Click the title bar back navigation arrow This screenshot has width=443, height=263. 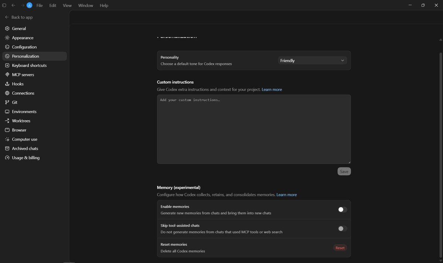click(x=13, y=6)
